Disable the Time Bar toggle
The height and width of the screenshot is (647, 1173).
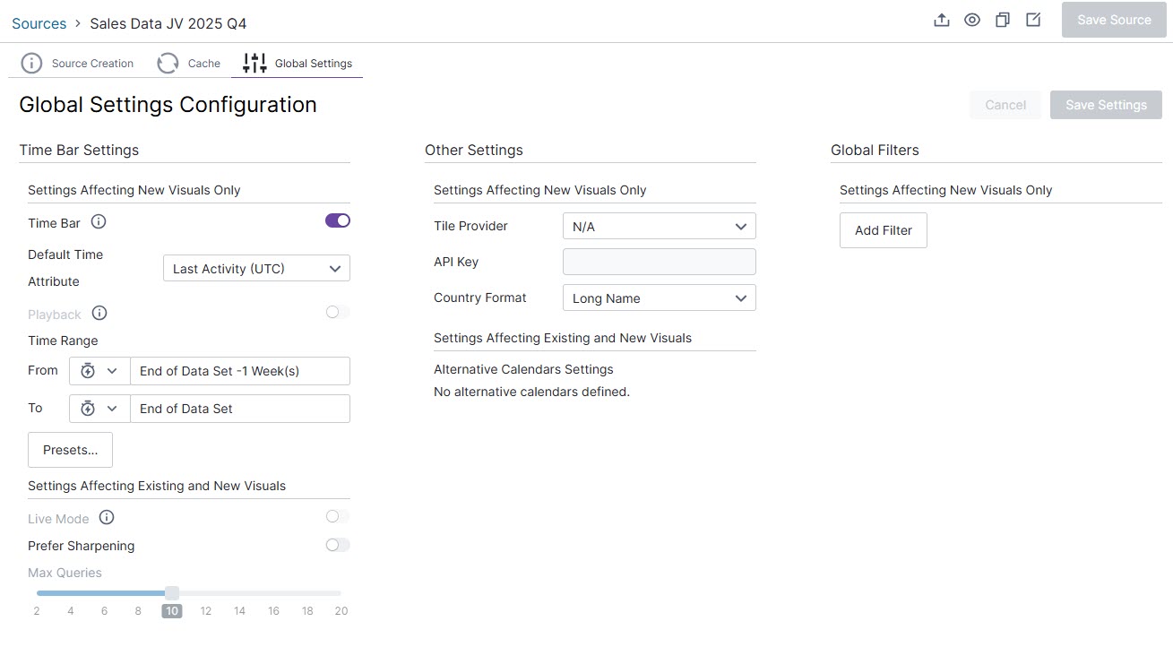(x=337, y=220)
